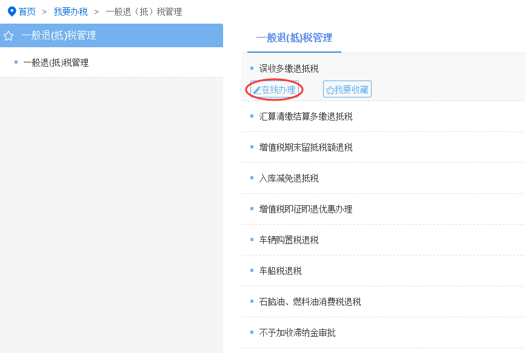Expand 增值税期末留抵税额退税 entry
This screenshot has width=525, height=353.
306,147
